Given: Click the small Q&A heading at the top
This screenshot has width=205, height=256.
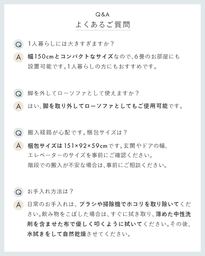Looking at the screenshot, I should (102, 14).
